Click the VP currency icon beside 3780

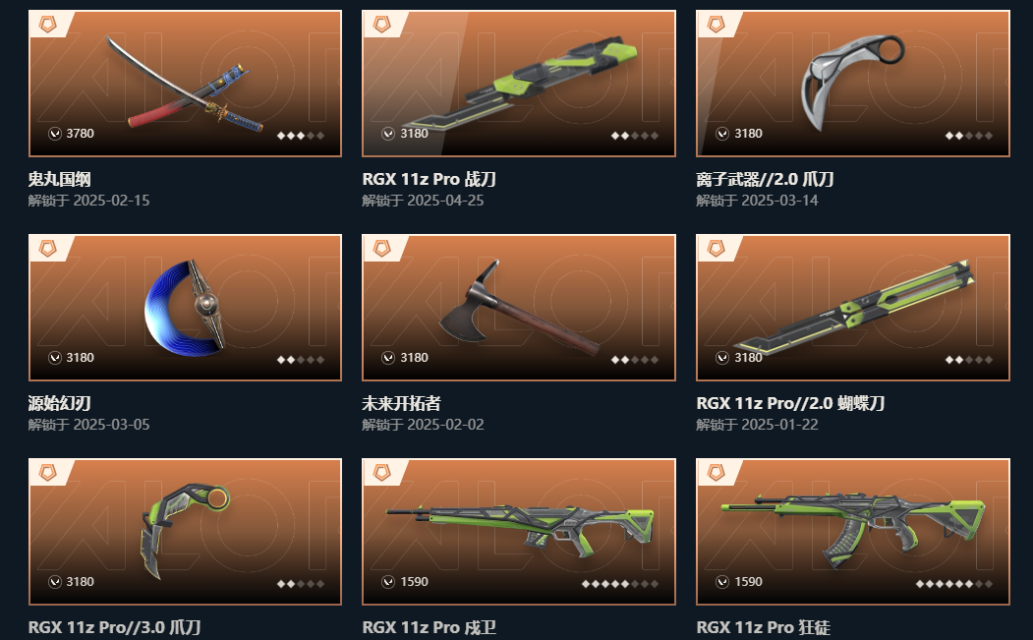click(55, 134)
